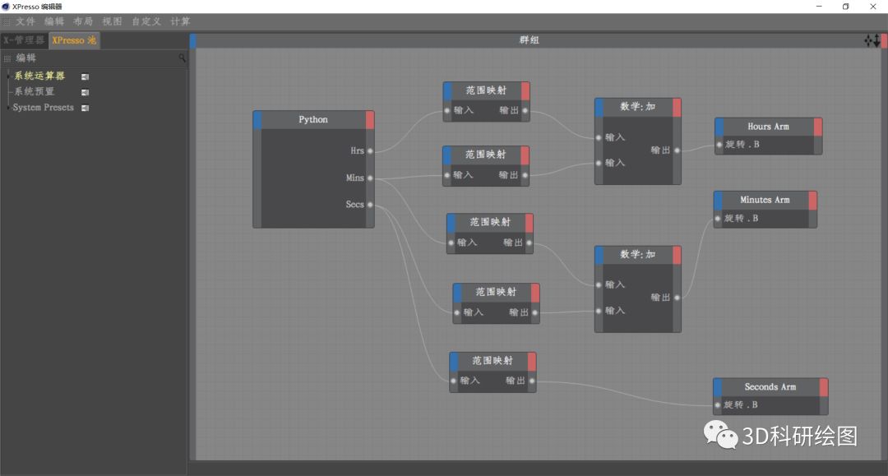Screen dimensions: 888x476
Task: Select the 系统运算器 tree entry
Action: point(39,76)
